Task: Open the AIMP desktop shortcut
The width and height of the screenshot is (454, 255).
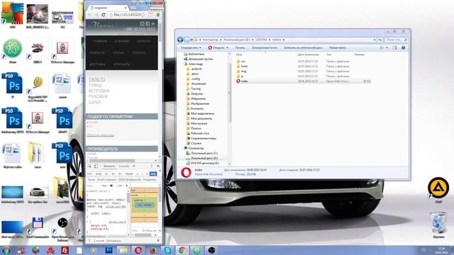Action: tap(438, 189)
